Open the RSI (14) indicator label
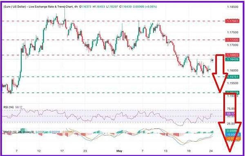This screenshot has width=245, height=156. pos(9,107)
